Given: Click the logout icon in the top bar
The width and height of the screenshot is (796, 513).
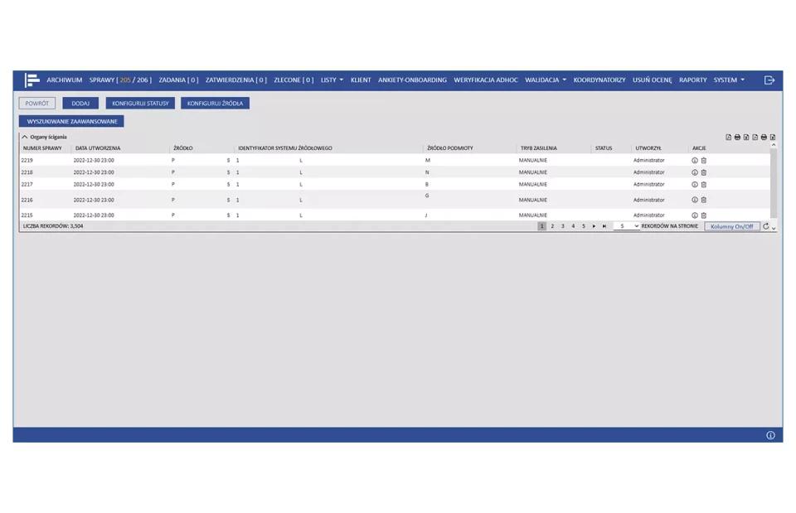Looking at the screenshot, I should point(769,80).
